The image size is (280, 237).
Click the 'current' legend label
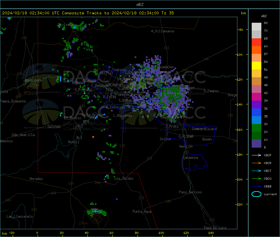270,194
